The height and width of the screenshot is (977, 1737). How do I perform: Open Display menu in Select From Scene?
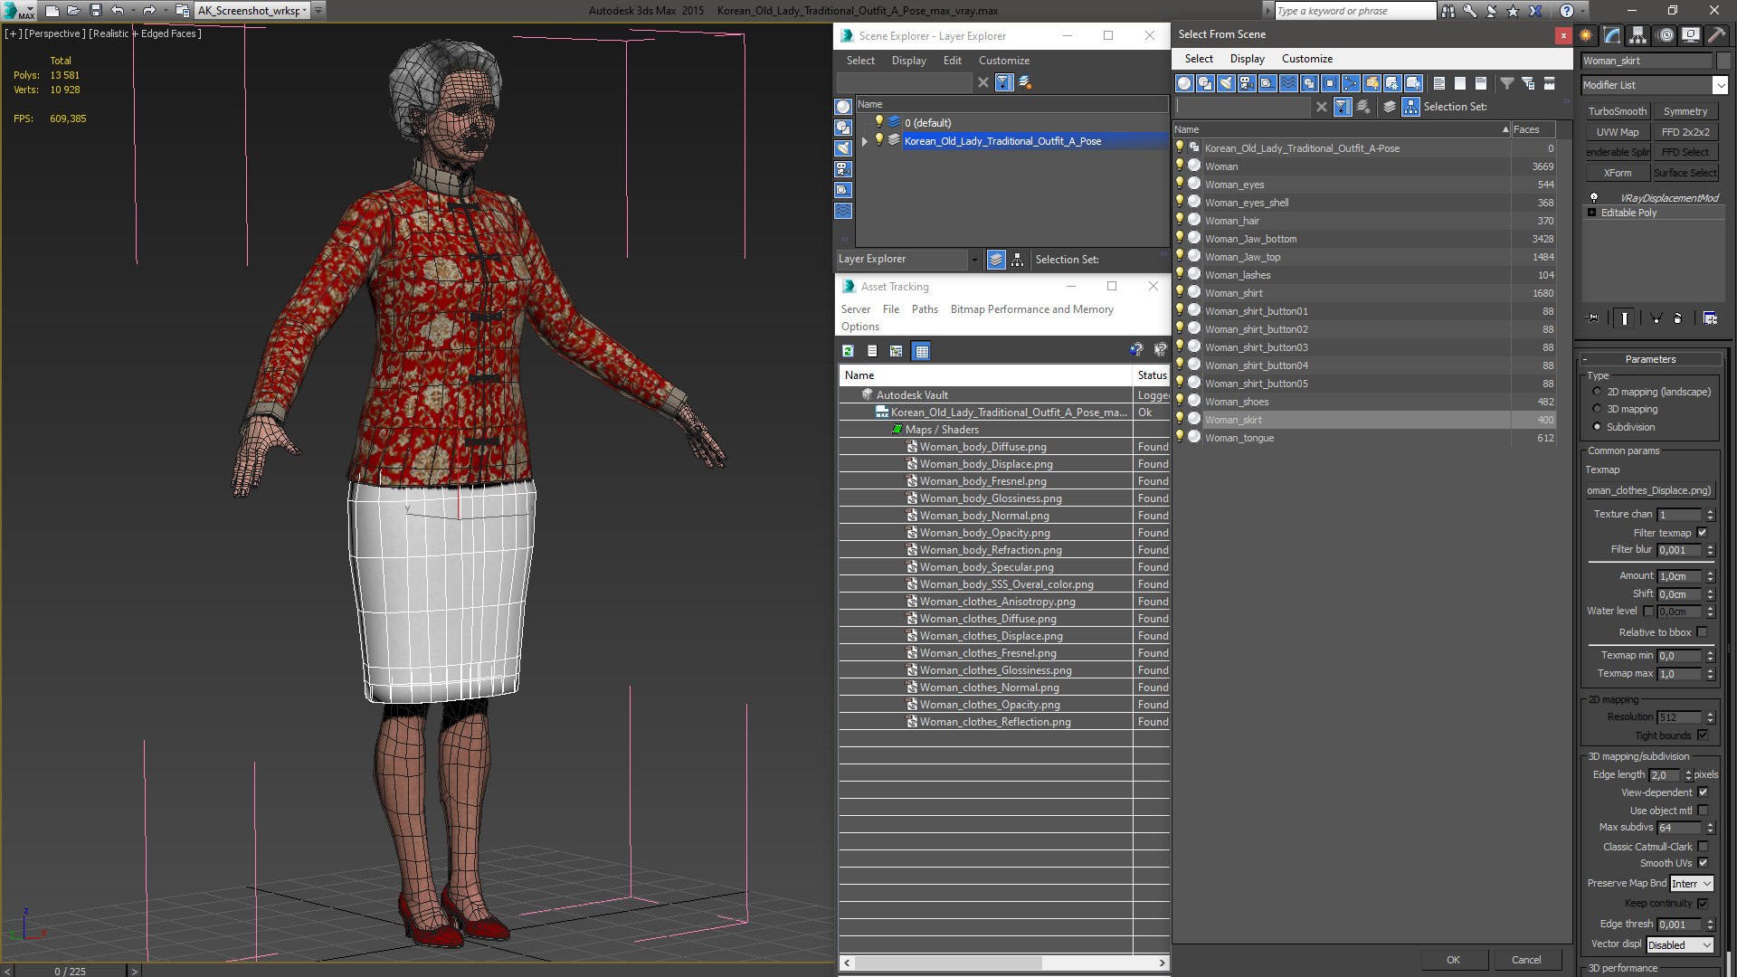click(x=1247, y=59)
